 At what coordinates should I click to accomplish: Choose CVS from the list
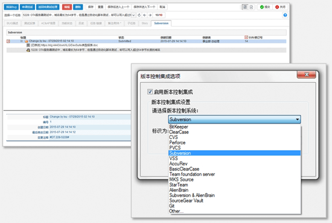(x=234, y=137)
